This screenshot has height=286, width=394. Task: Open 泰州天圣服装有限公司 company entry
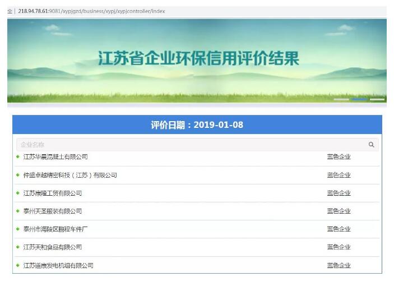(53, 211)
